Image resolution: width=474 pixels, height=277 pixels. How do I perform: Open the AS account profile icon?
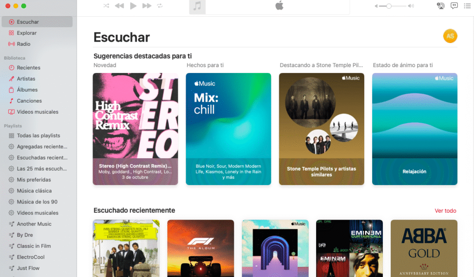pos(450,36)
